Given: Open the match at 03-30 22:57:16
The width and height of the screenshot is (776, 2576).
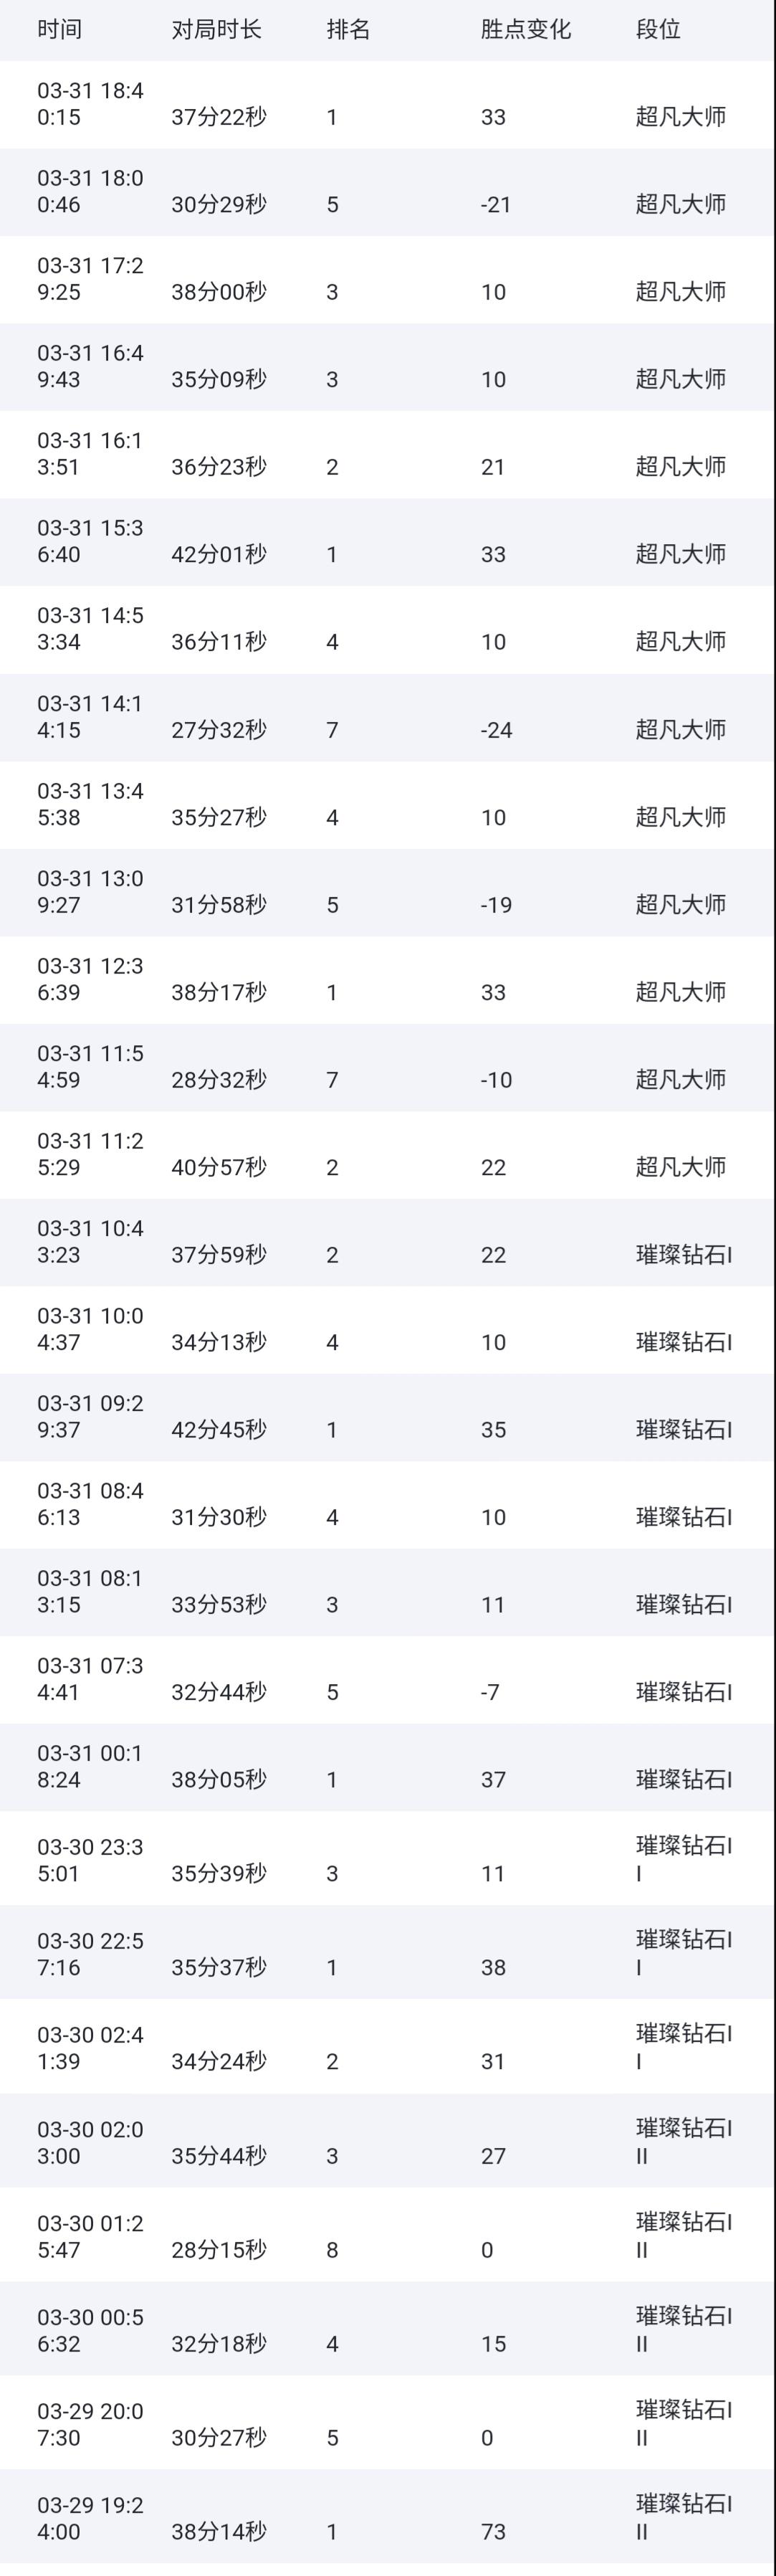Looking at the screenshot, I should 388,1953.
